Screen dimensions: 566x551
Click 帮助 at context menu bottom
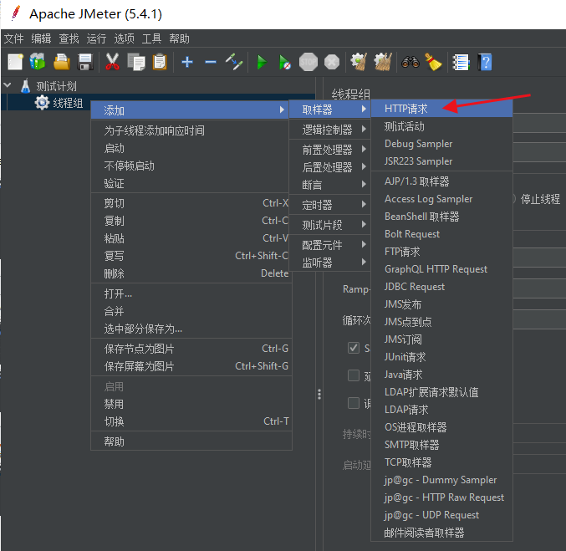[x=191, y=441]
